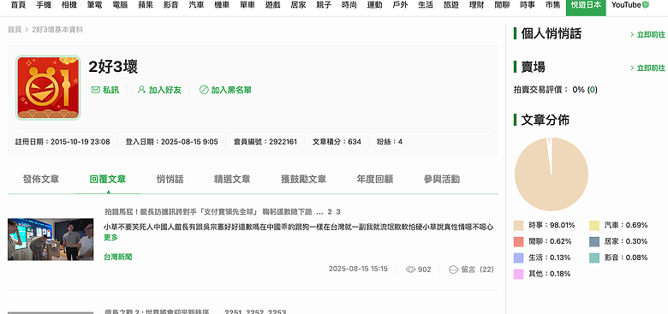Open the 親子 category in navigation

point(324,5)
